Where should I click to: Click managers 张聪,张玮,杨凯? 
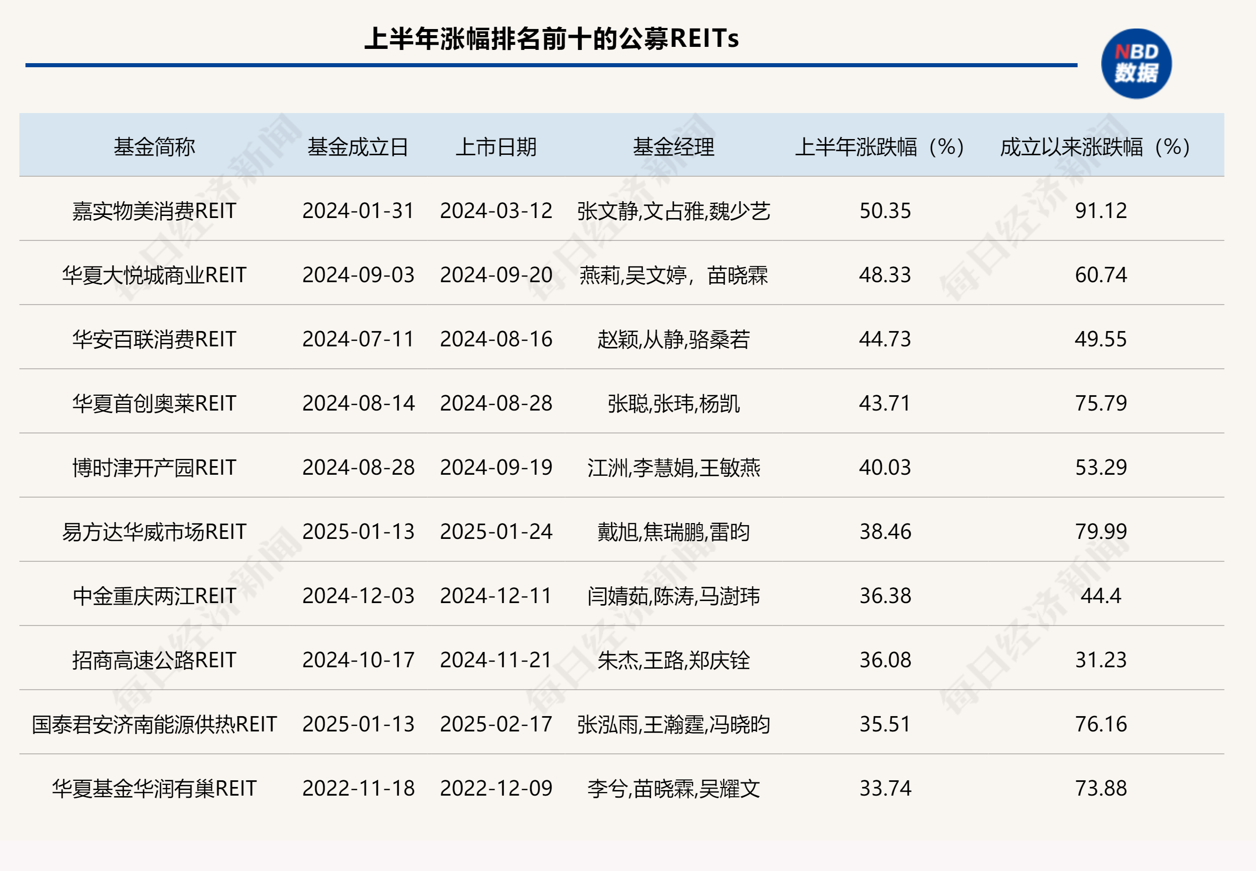673,403
